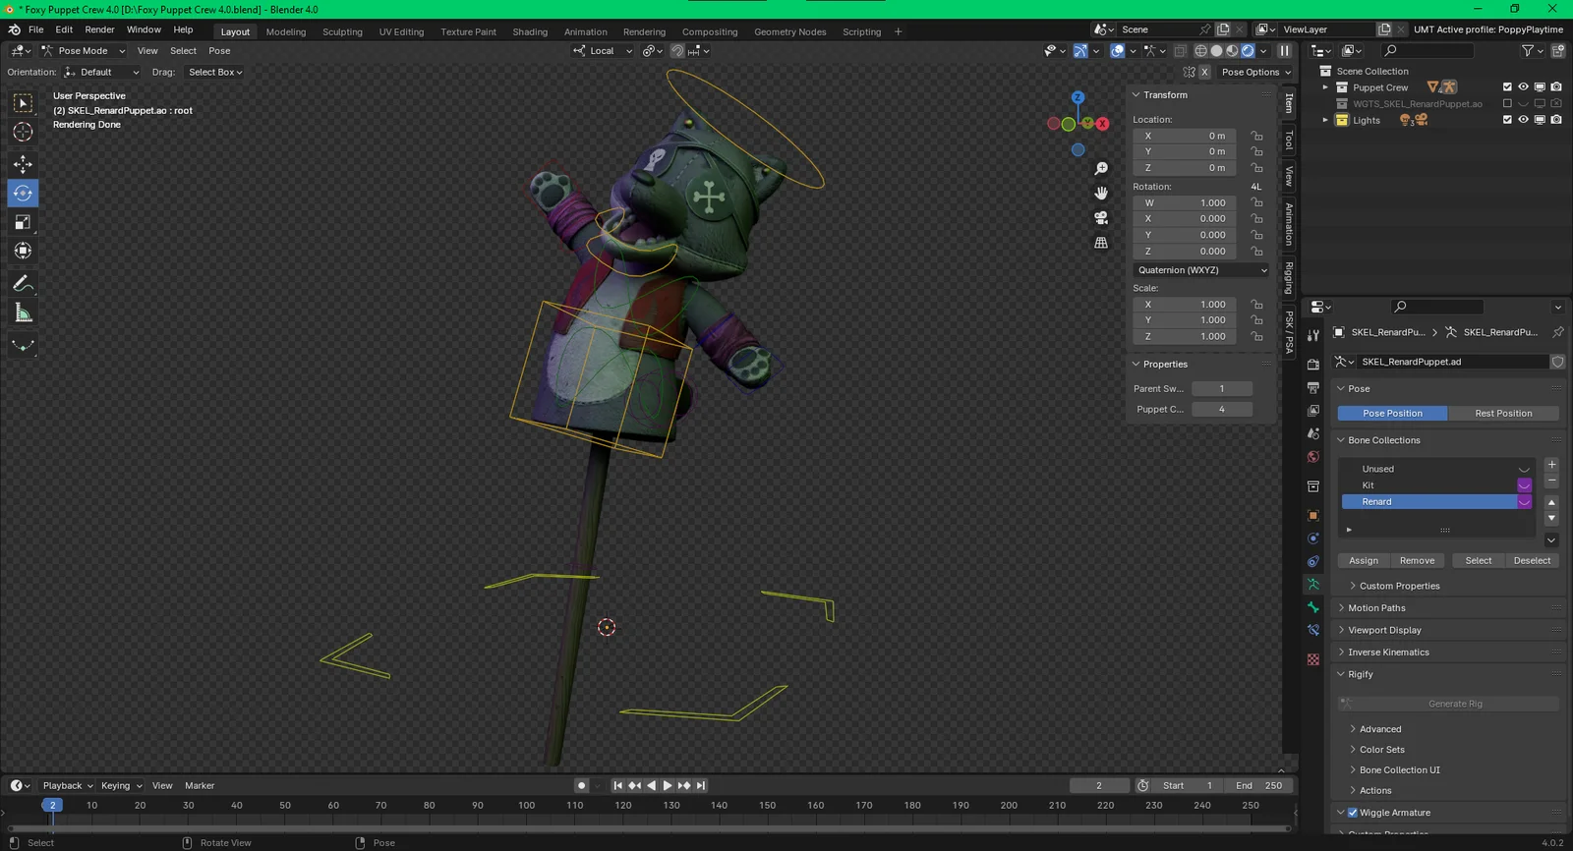
Task: Open the Bone properties tab icon
Action: click(x=1313, y=607)
